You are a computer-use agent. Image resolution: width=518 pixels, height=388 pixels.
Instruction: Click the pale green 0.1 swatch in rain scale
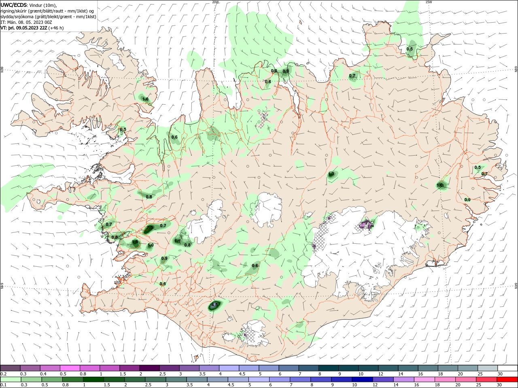pos(10,380)
